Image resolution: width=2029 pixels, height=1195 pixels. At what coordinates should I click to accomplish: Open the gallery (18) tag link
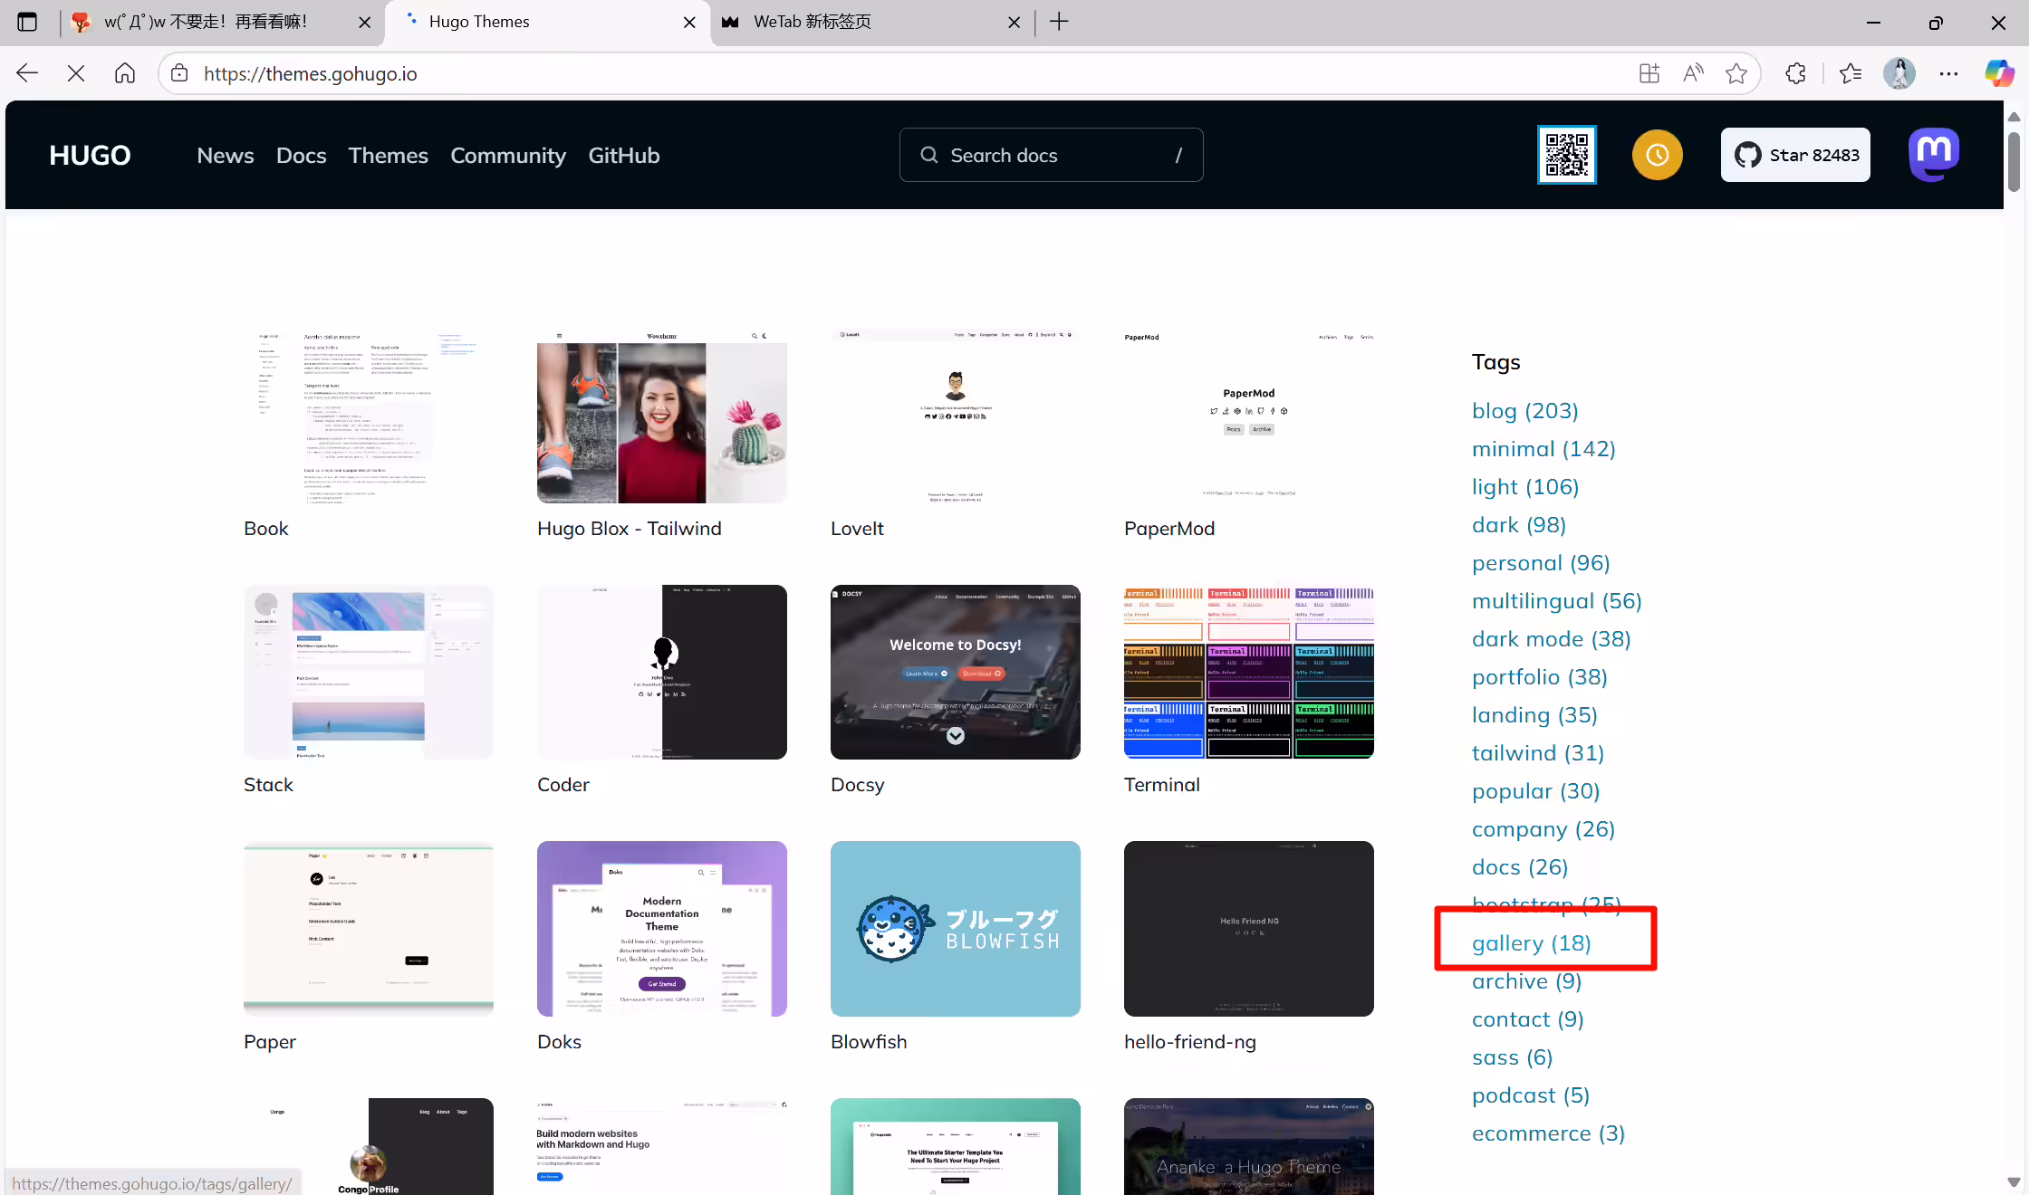click(x=1531, y=943)
